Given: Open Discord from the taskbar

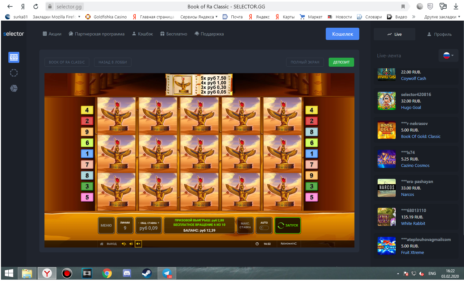Looking at the screenshot, I should 127,273.
